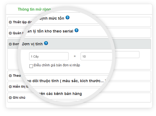Expand the Ghi chú section
Viewport: 156px width, 116px height.
tap(79, 97)
